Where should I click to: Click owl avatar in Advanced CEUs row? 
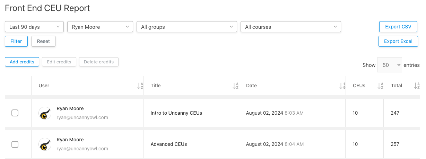click(45, 144)
